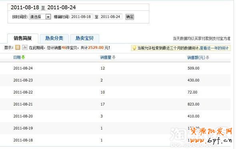
Task: Select the 2011-08-24 date row
Action: [115, 68]
